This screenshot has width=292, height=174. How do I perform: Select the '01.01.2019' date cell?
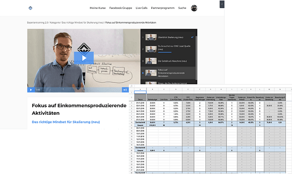coord(140,103)
